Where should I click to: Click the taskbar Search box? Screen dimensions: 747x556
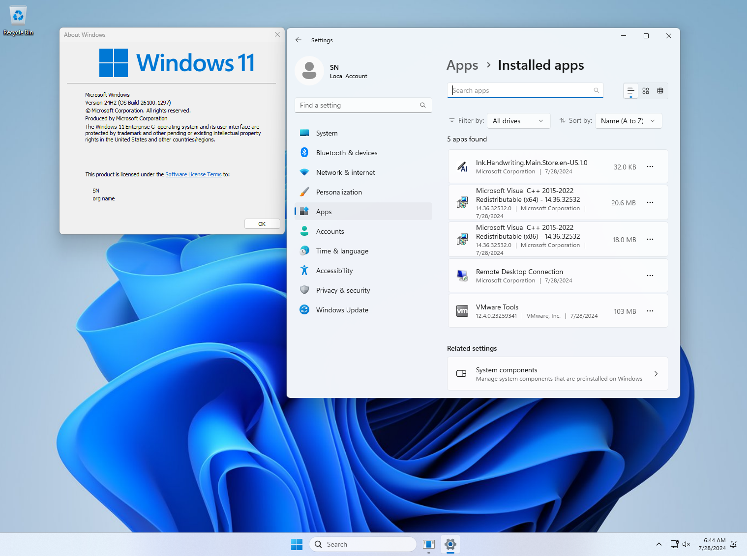pos(363,544)
